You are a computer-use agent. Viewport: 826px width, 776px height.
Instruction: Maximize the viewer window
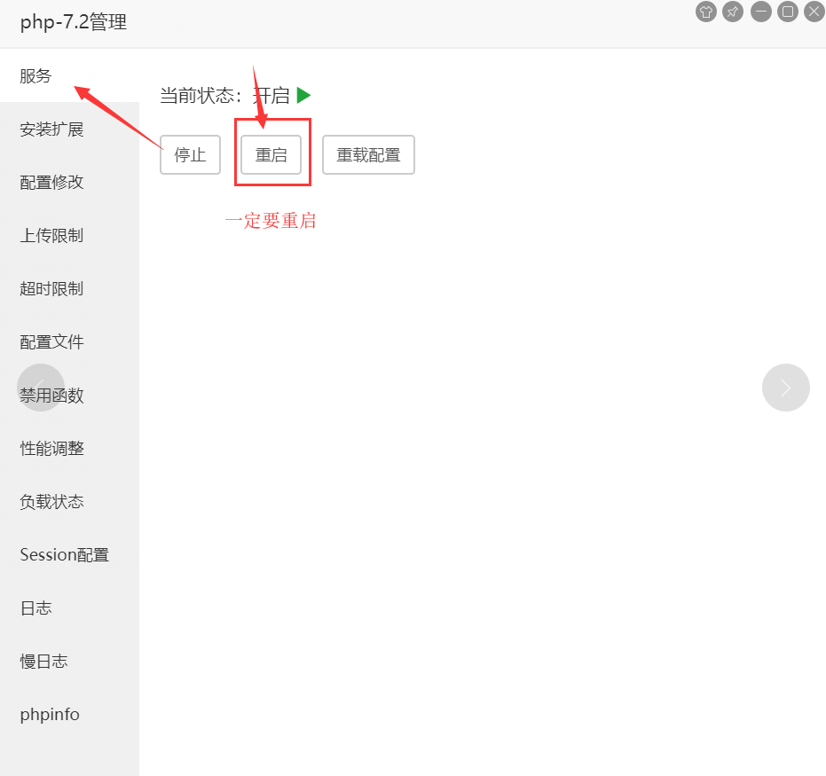788,12
